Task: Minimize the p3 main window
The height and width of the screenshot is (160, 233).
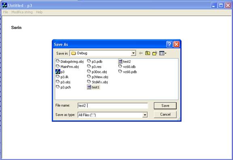Action: [214, 6]
